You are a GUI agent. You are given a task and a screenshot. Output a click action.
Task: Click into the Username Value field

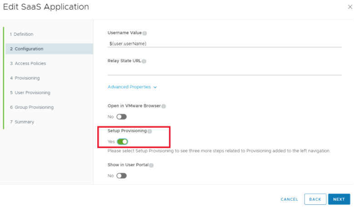224,43
